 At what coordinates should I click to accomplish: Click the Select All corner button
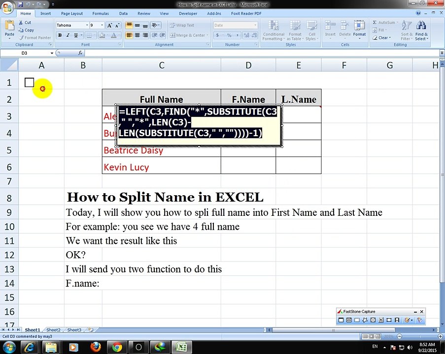tap(9, 65)
